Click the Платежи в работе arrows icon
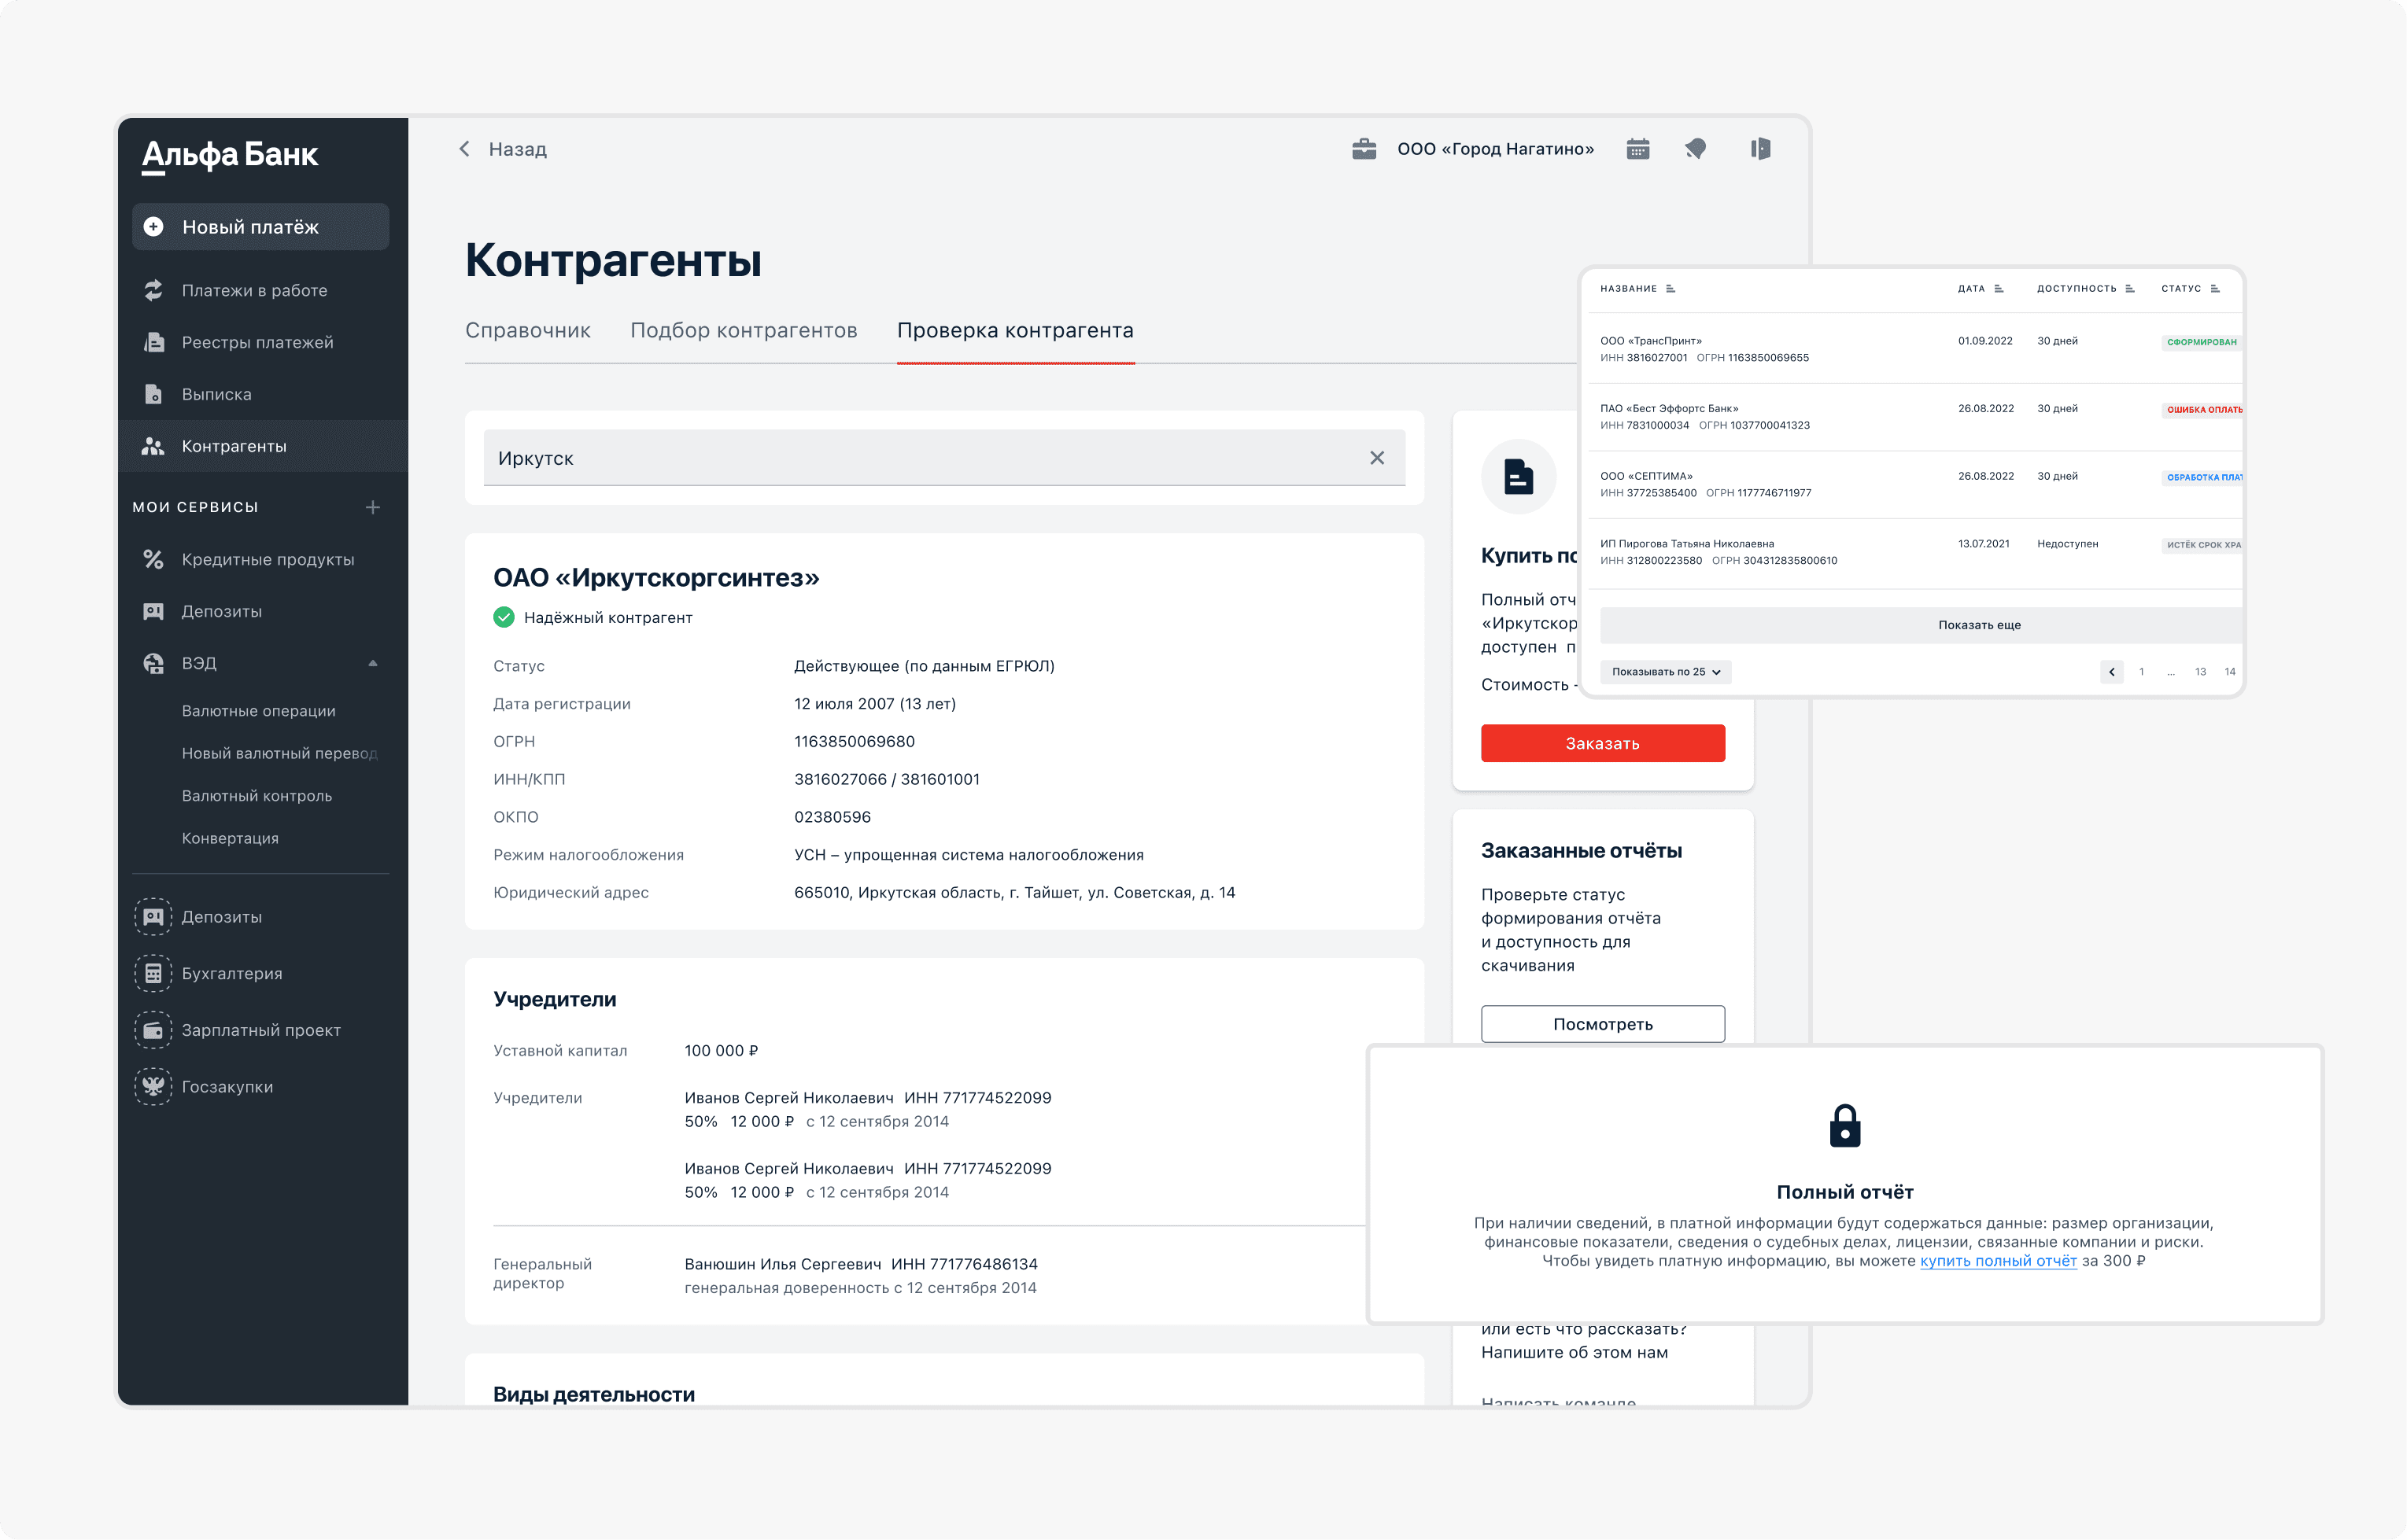The width and height of the screenshot is (2407, 1540). [153, 290]
